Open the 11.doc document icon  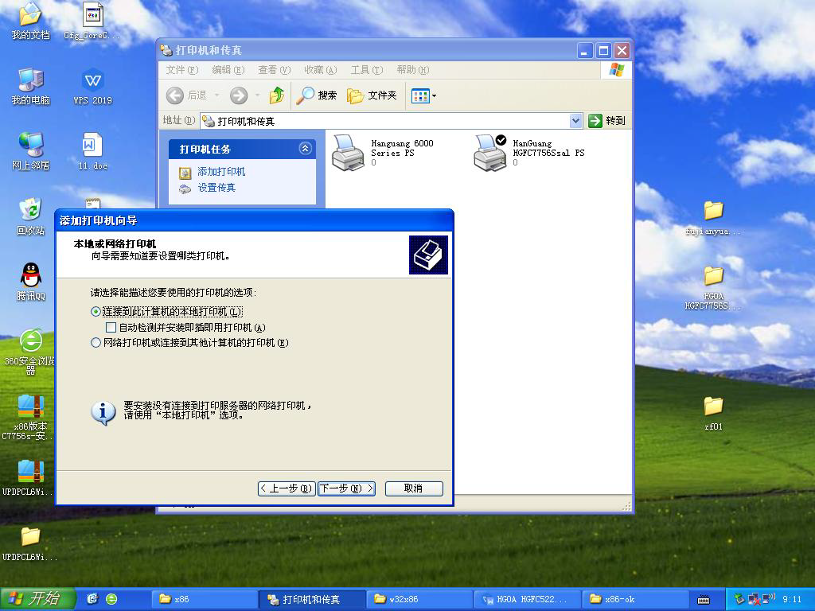(92, 152)
